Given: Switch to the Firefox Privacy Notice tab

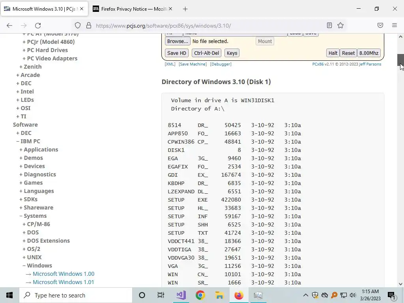Looking at the screenshot, I should coord(133,9).
